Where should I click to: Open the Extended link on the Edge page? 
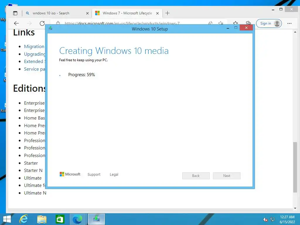pos(34,62)
